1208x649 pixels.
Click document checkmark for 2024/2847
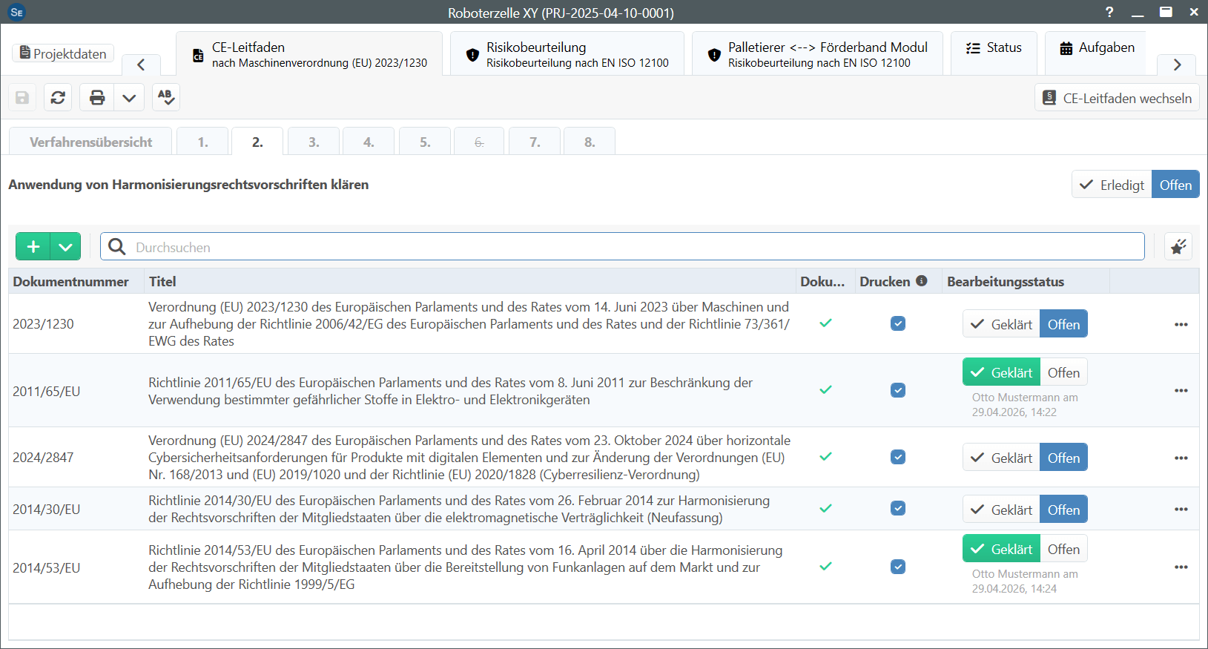tap(825, 456)
